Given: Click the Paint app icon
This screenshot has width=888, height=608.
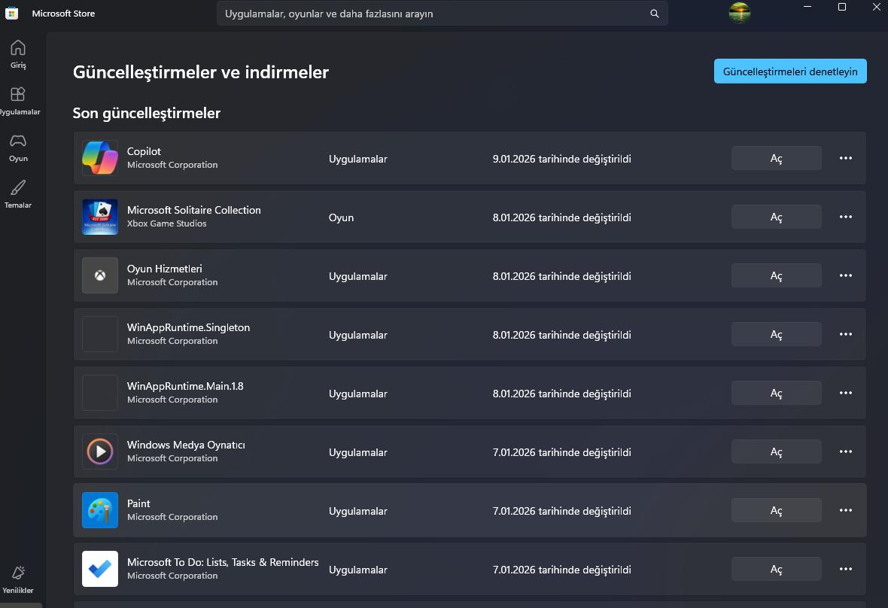Looking at the screenshot, I should click(x=100, y=511).
